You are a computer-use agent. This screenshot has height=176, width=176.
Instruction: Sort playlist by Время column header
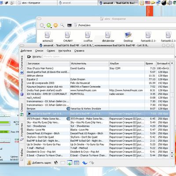150,63
